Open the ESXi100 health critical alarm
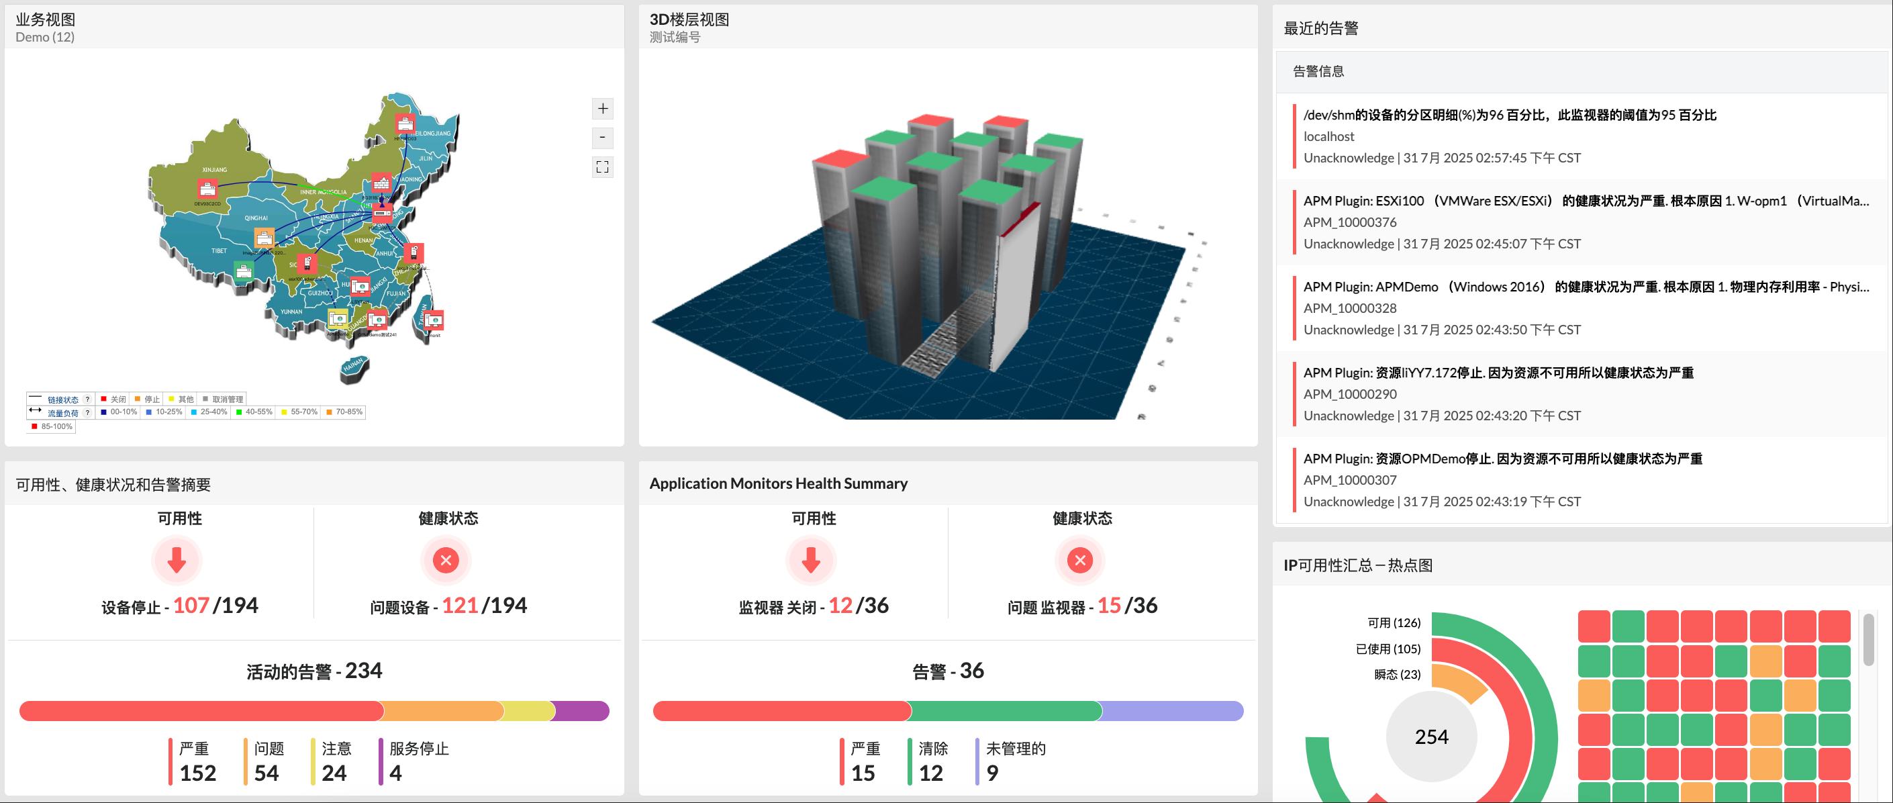This screenshot has width=1893, height=803. click(1585, 201)
